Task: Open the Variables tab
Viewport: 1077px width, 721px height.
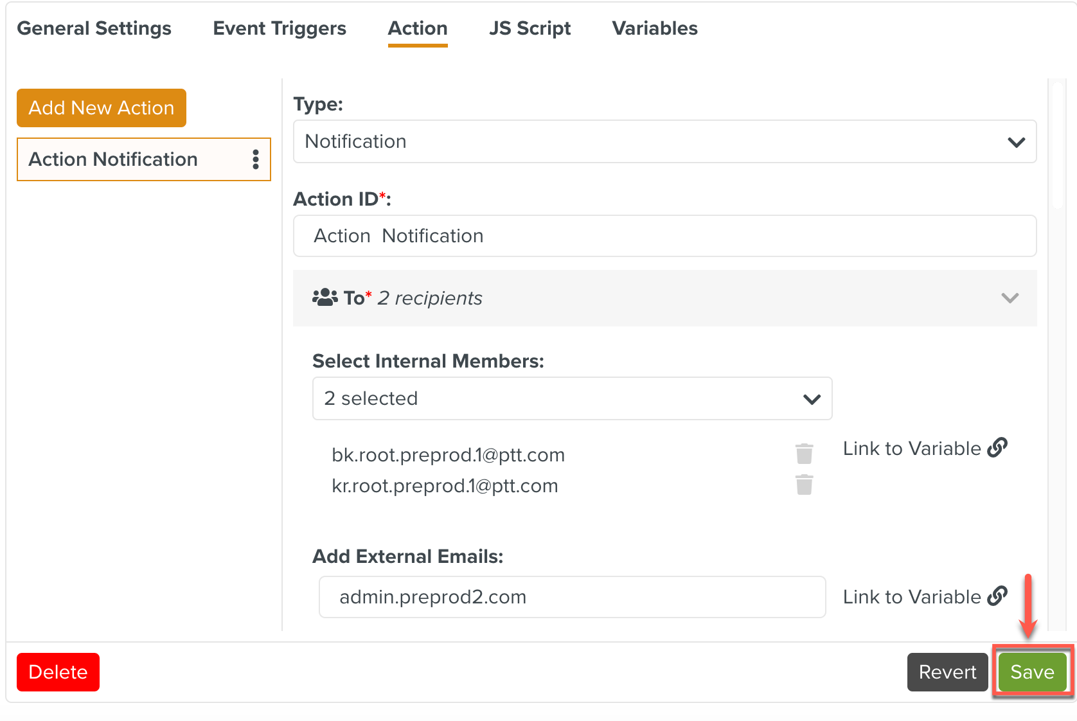Action: coord(654,28)
